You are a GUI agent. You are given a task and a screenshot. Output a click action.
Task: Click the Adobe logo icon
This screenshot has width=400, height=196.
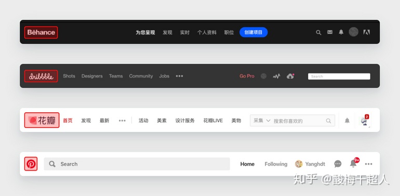pos(367,32)
